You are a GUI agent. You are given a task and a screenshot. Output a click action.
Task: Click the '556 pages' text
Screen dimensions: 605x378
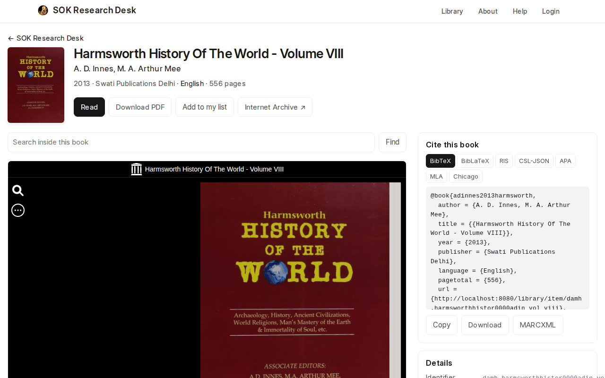[227, 84]
